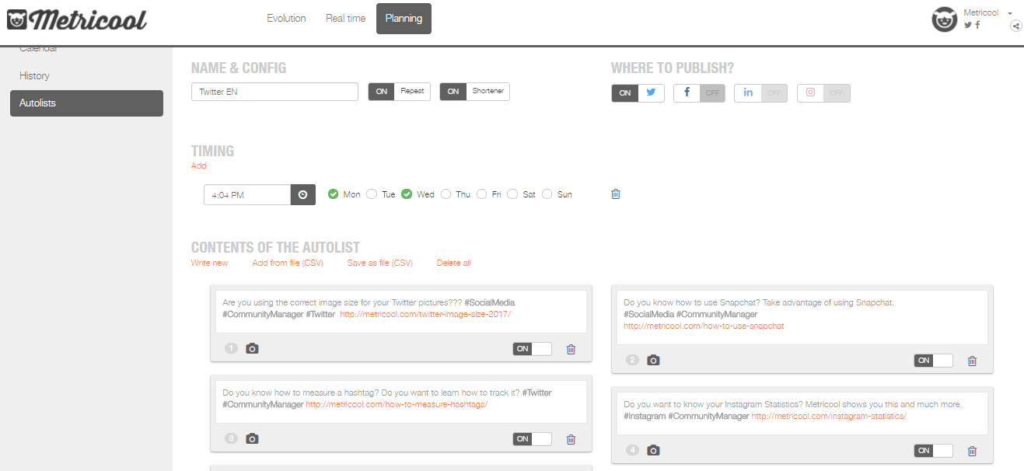Edit the Twitter EN name field

[x=274, y=92]
